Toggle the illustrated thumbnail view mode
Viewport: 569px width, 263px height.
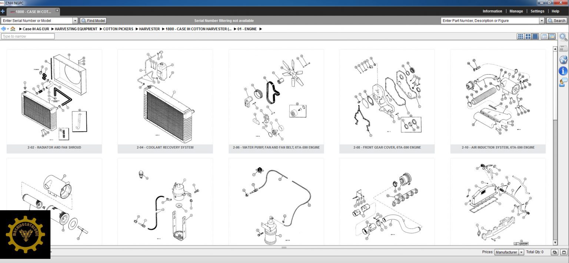click(x=552, y=37)
